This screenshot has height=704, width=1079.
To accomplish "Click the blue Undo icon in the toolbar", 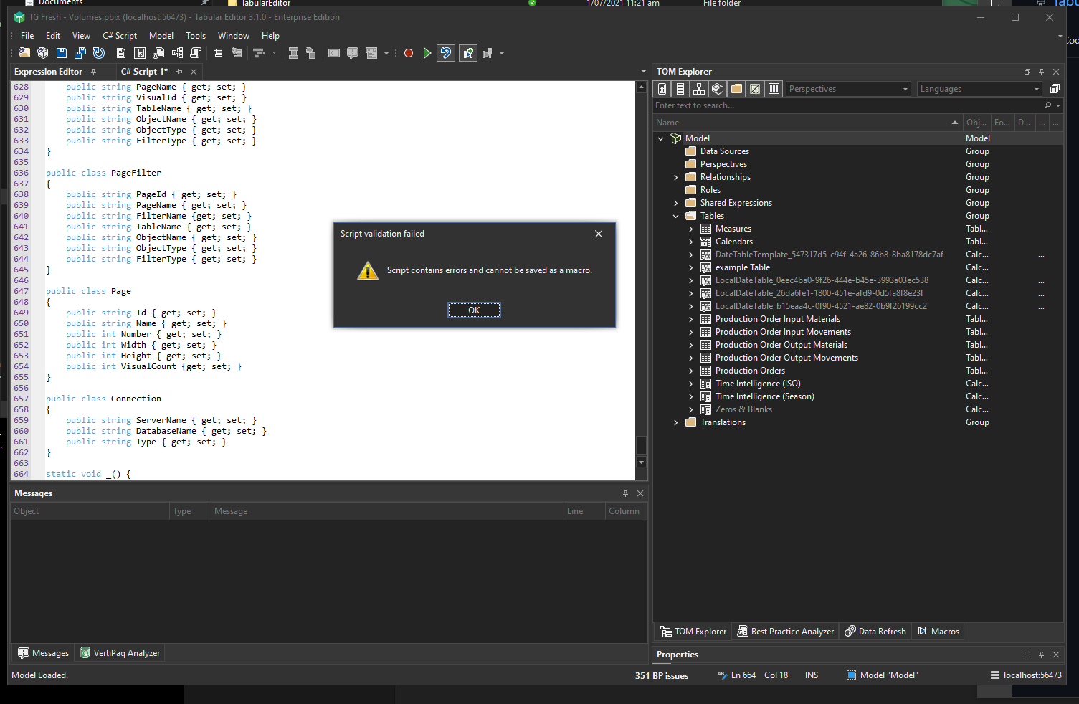I will click(x=445, y=52).
